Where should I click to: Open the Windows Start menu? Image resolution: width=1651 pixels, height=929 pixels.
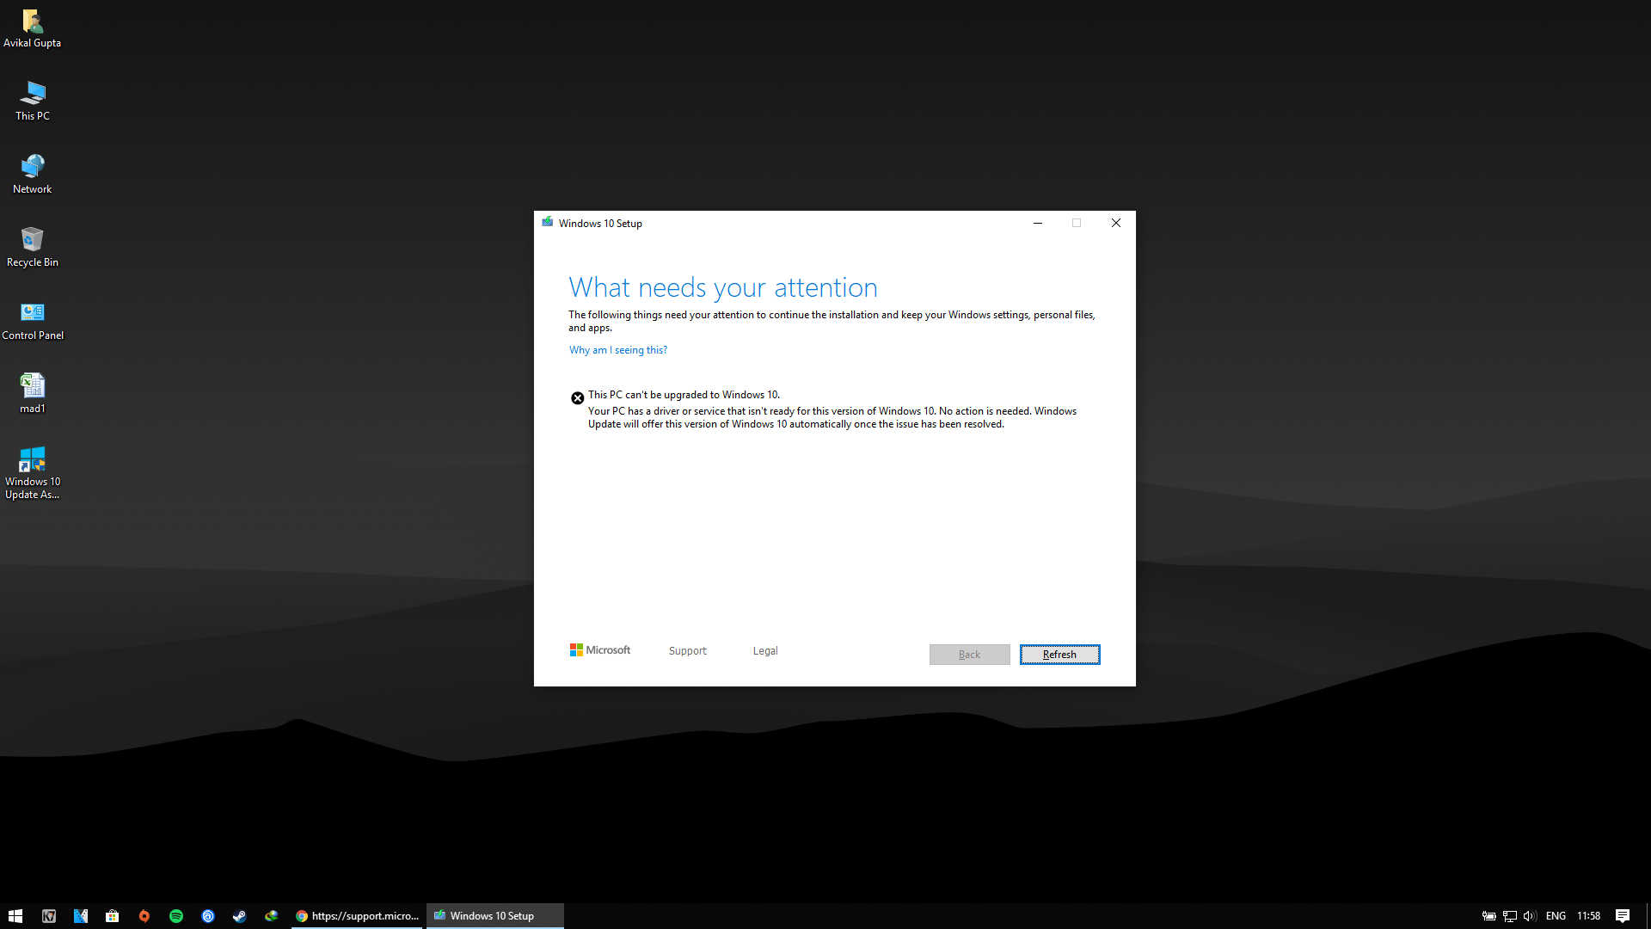click(x=15, y=916)
